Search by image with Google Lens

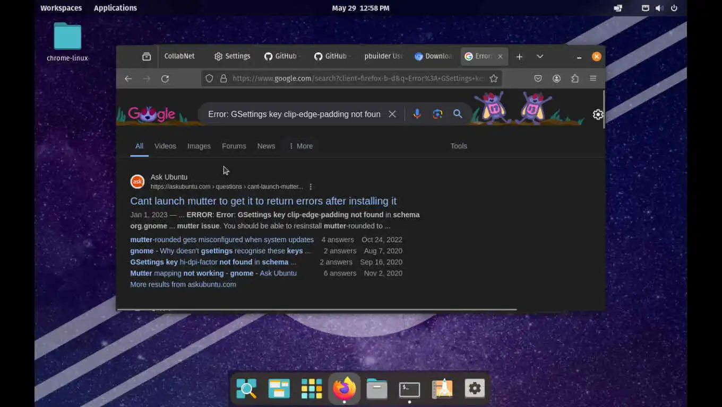[437, 114]
